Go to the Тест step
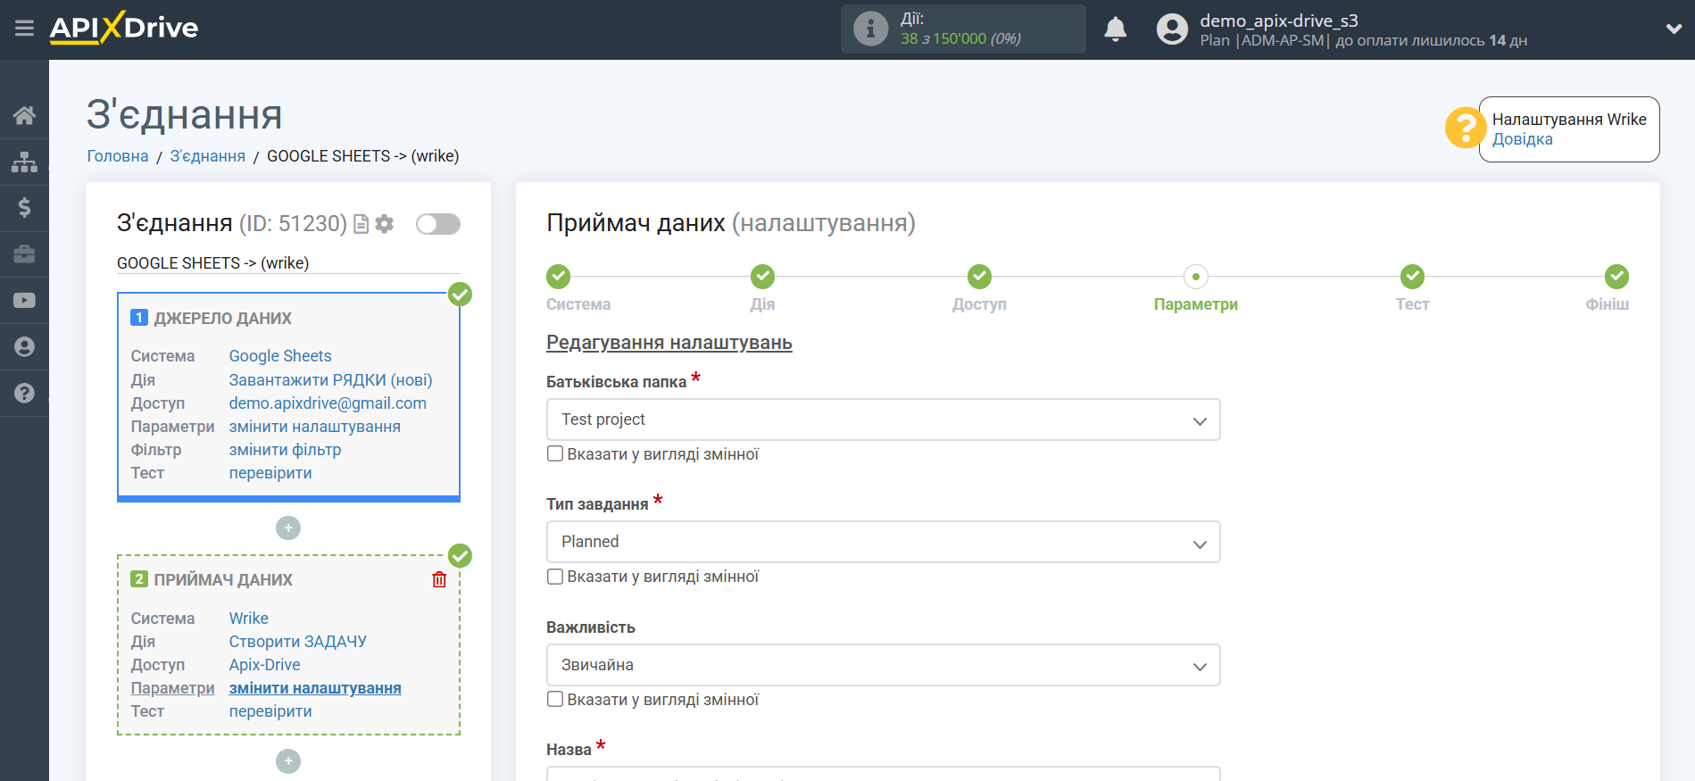Screen dimensions: 1695x781 click(1412, 277)
